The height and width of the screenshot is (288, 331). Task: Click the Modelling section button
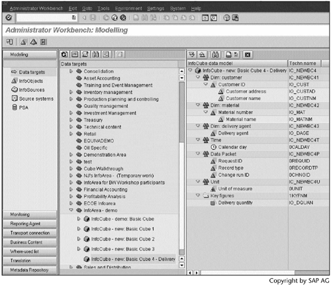click(30, 54)
